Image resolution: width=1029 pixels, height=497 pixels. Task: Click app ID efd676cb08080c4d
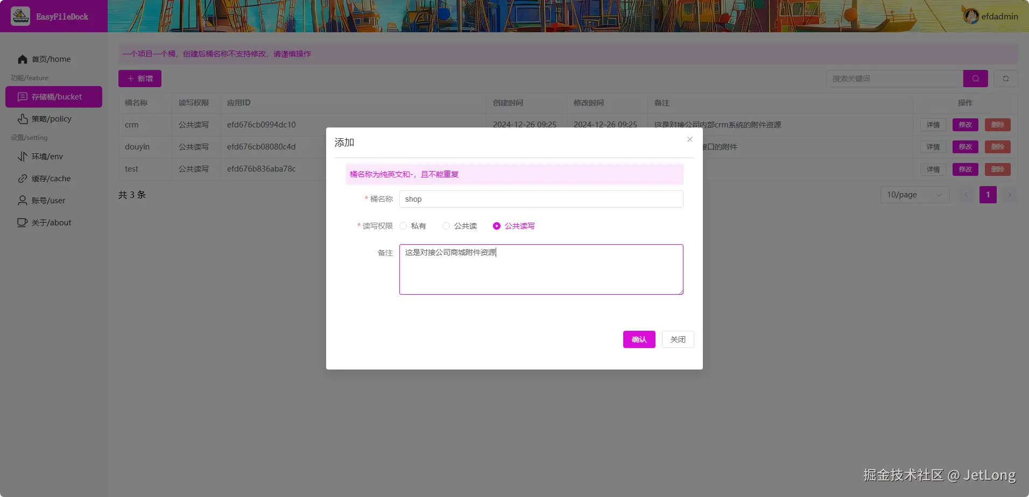[262, 147]
